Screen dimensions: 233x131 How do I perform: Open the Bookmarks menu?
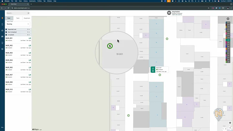click(32, 1)
